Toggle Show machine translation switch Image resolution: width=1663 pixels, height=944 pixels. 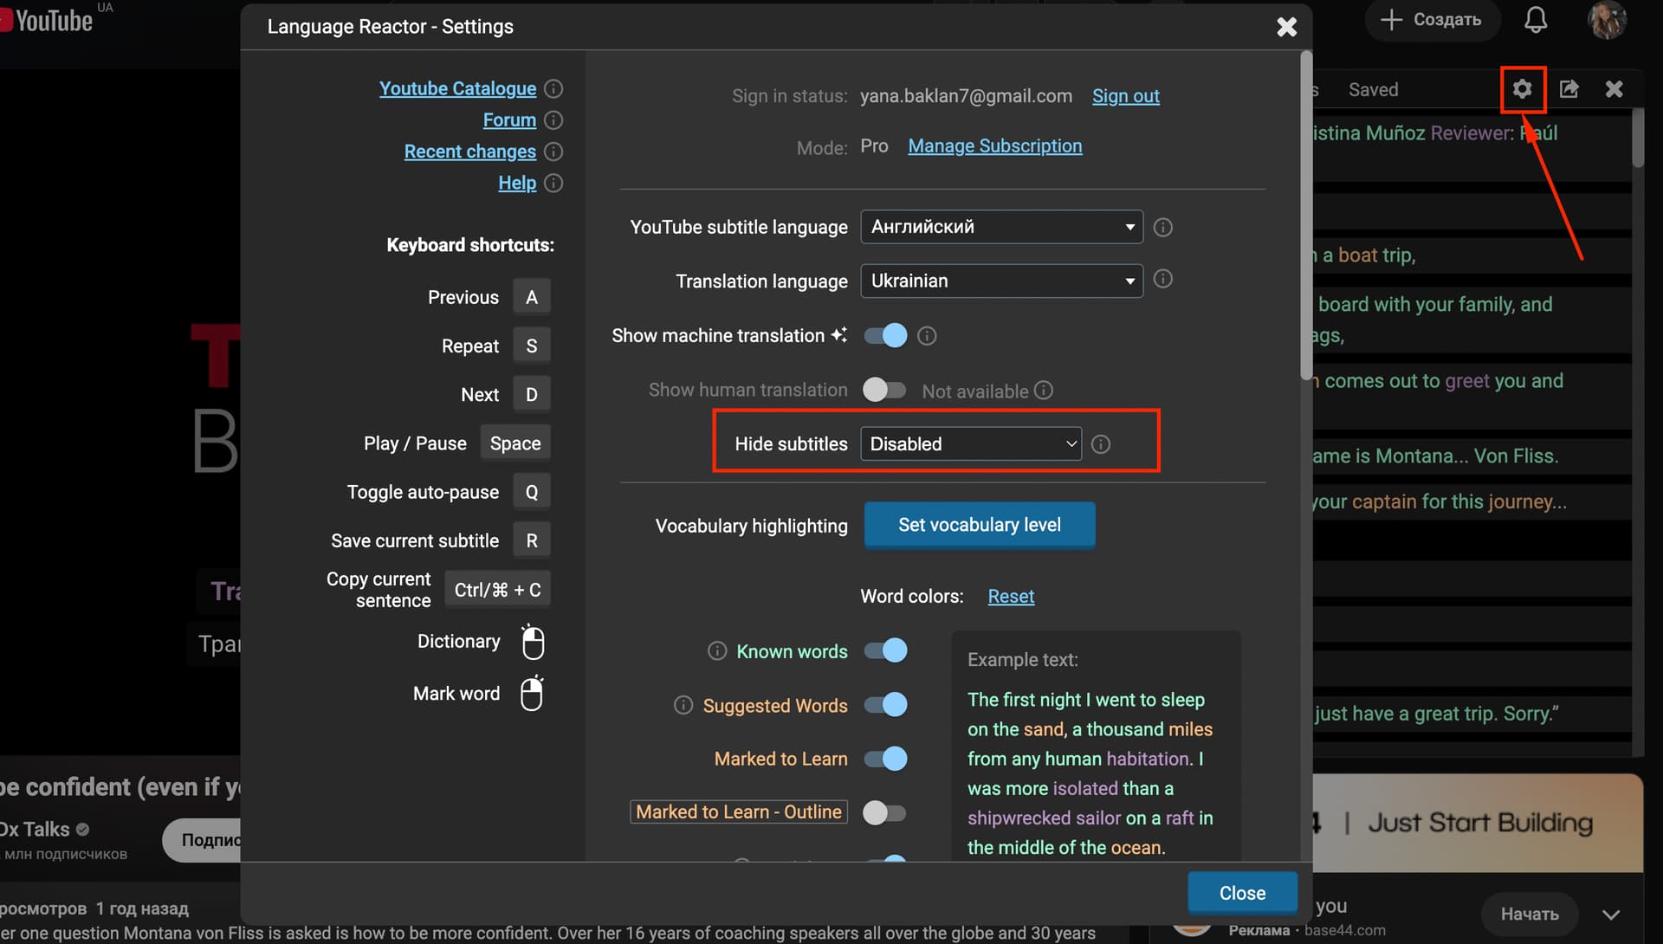coord(885,336)
